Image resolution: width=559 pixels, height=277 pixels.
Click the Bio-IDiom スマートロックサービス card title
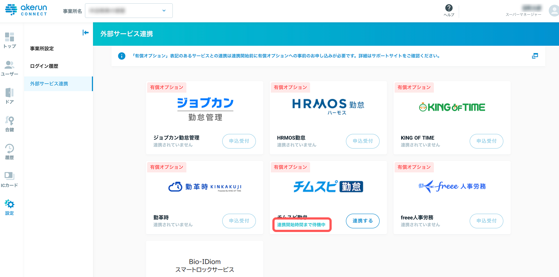tap(205, 266)
